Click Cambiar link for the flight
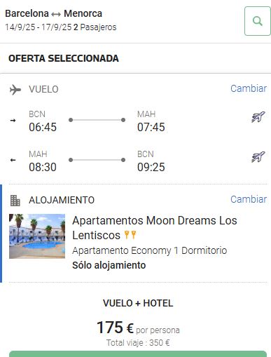Image resolution: width=271 pixels, height=357 pixels. (x=249, y=88)
